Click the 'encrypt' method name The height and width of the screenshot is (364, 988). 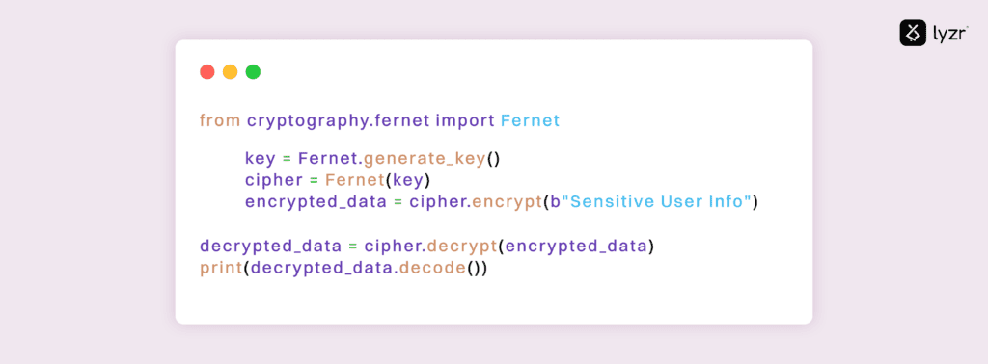(507, 203)
